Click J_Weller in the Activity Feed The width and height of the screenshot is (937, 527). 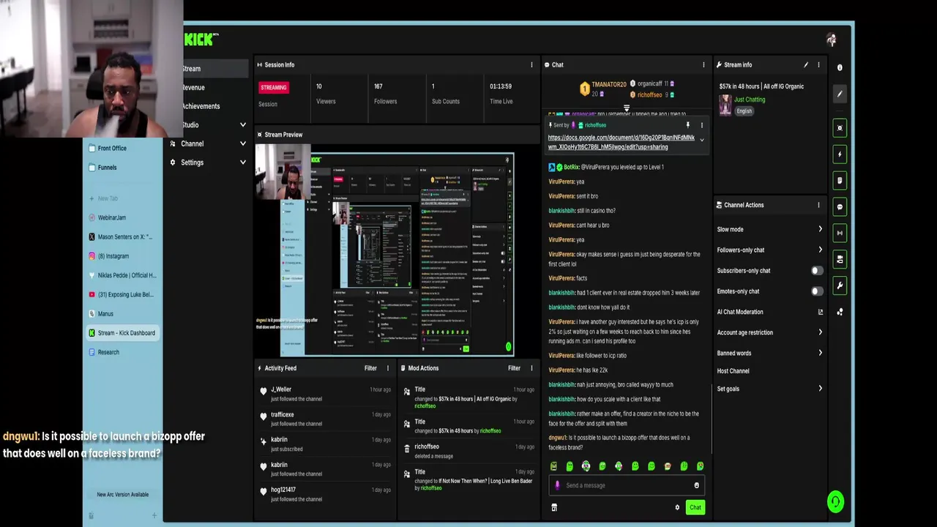pyautogui.click(x=281, y=390)
